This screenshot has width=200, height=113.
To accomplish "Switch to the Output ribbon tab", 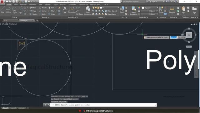I will pos(55,4).
